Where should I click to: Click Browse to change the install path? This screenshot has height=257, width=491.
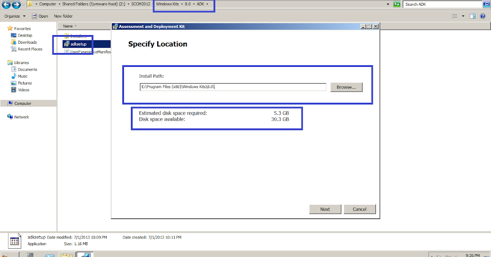click(346, 87)
